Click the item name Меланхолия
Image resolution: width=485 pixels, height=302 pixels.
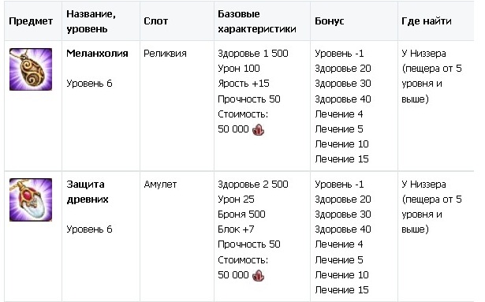pos(97,53)
